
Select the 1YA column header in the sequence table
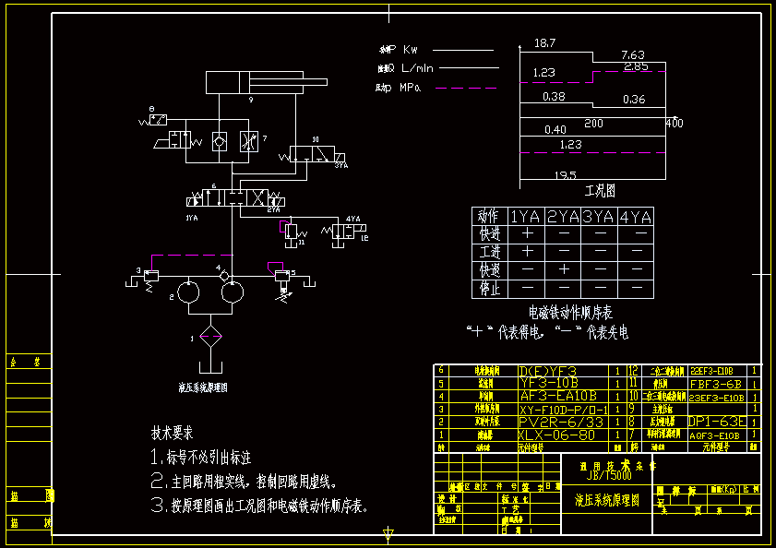(x=525, y=216)
